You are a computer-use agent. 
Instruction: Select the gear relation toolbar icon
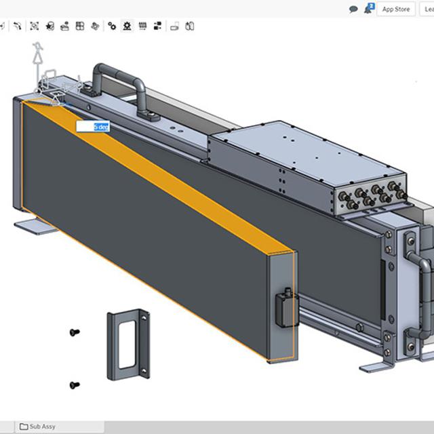[127, 26]
